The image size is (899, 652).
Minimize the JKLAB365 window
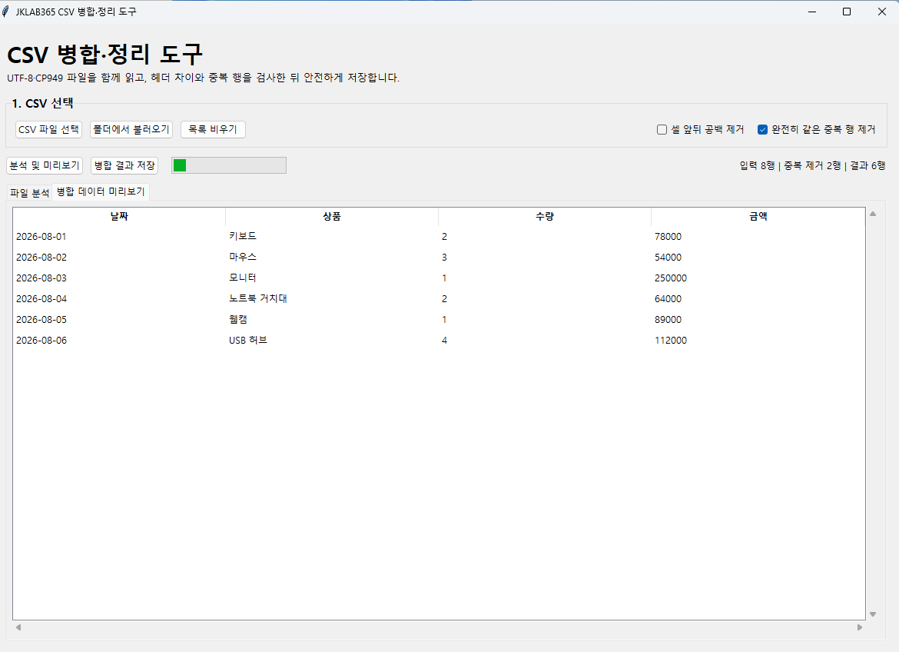click(812, 12)
